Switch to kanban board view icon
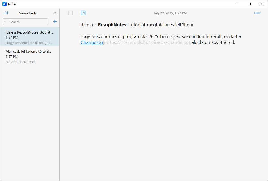 coord(83,13)
